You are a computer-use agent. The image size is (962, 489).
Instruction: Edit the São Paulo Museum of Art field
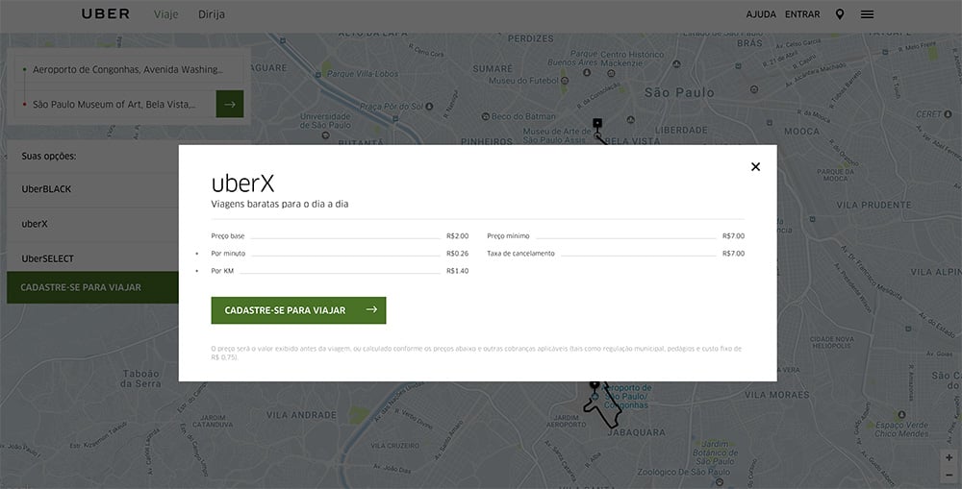tap(114, 105)
